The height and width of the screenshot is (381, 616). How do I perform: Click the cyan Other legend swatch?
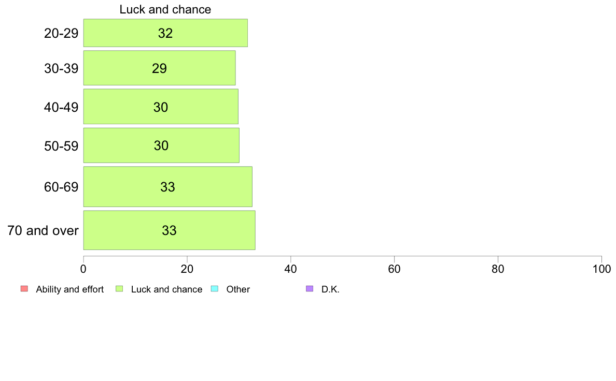pos(215,289)
